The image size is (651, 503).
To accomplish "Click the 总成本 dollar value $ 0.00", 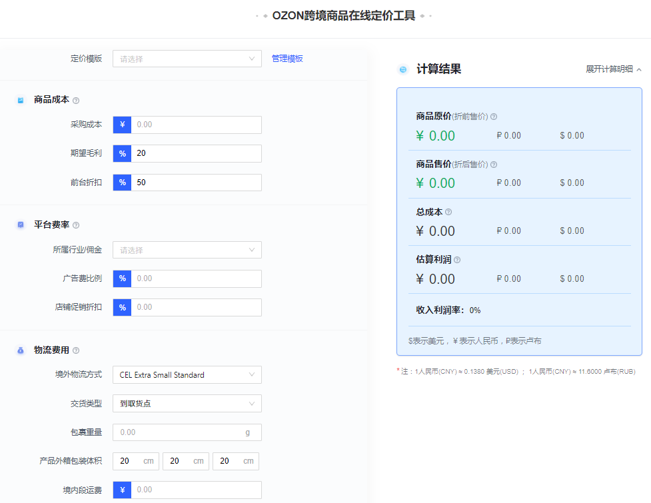I will [572, 231].
